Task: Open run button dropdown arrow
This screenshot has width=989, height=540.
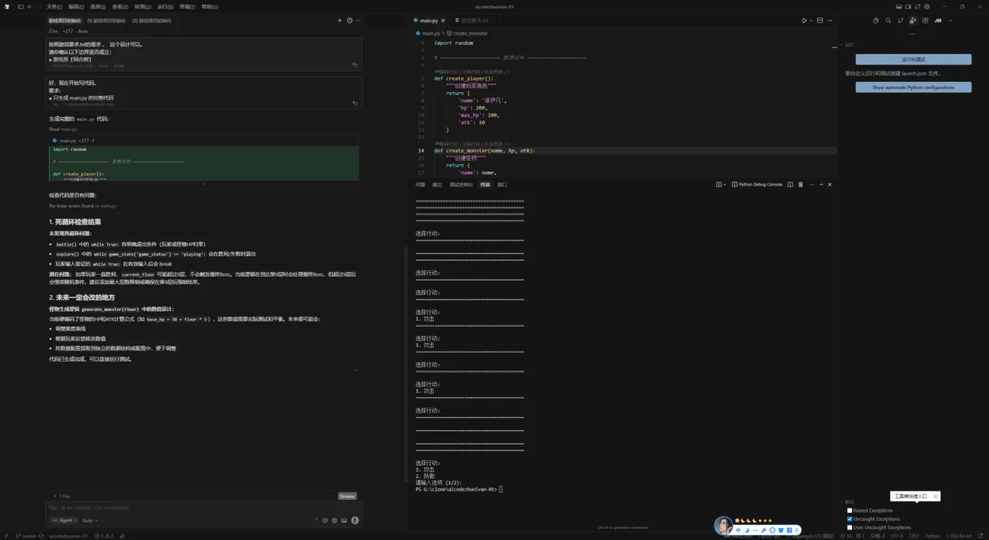Action: (811, 20)
